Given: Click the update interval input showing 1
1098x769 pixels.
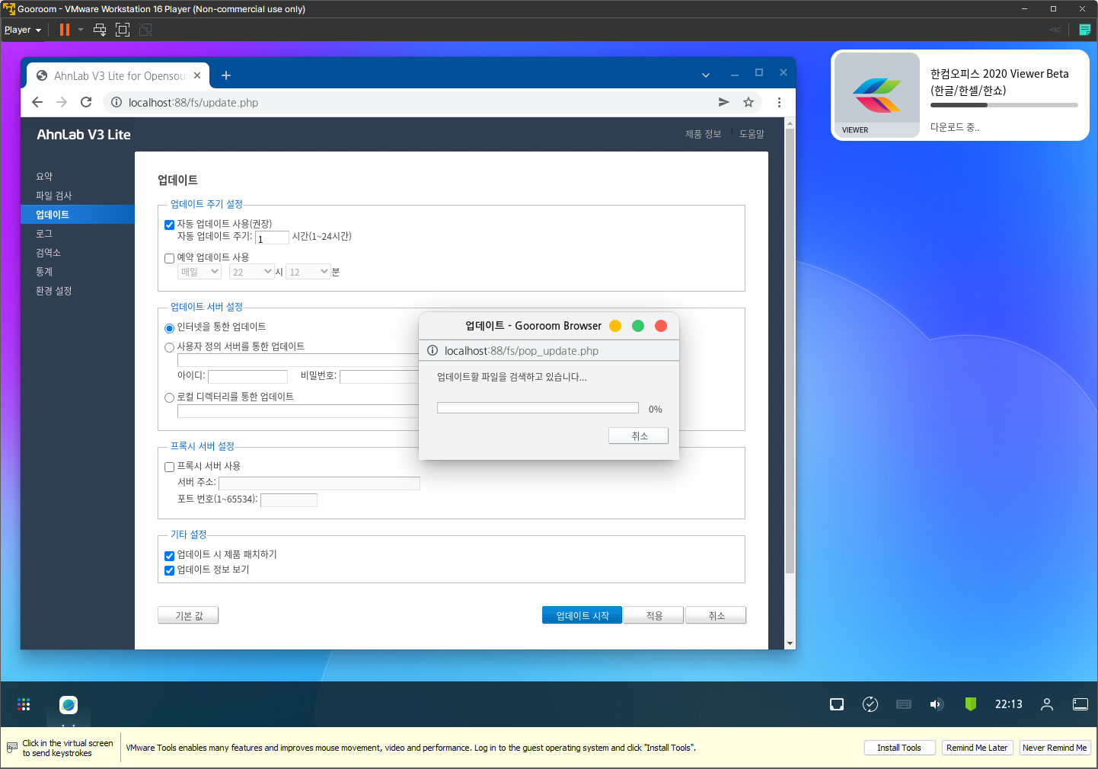Looking at the screenshot, I should pyautogui.click(x=273, y=237).
